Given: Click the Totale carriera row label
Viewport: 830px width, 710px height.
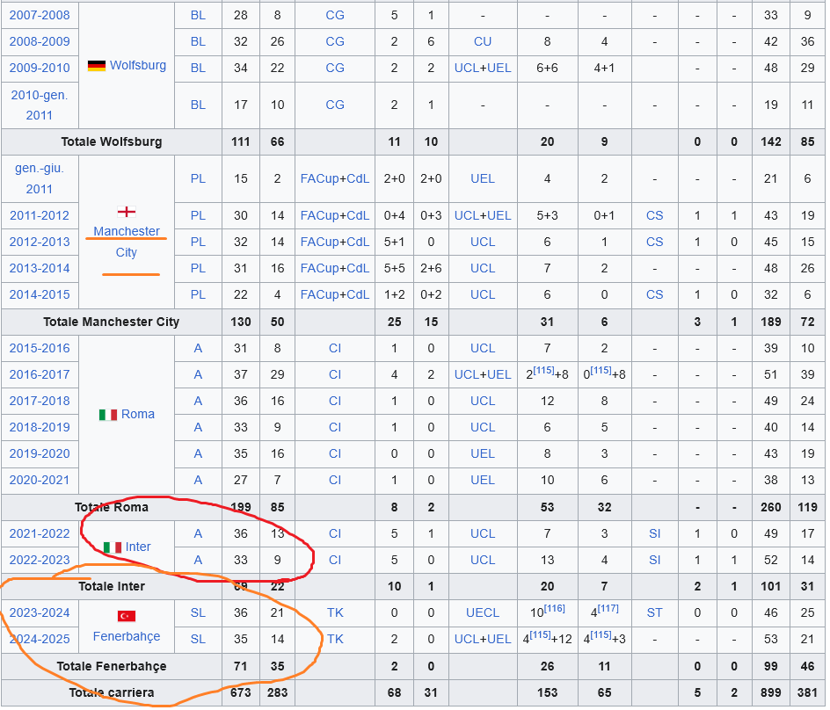Looking at the screenshot, I should 111,692.
